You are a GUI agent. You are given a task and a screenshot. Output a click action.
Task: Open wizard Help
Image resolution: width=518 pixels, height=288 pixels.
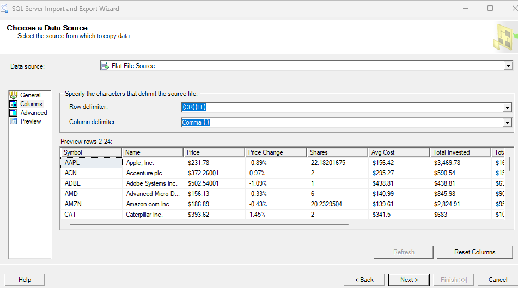[25, 280]
